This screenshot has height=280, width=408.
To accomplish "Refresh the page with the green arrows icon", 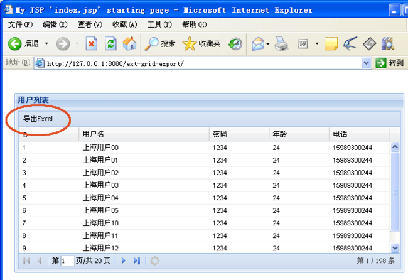I will (x=110, y=43).
